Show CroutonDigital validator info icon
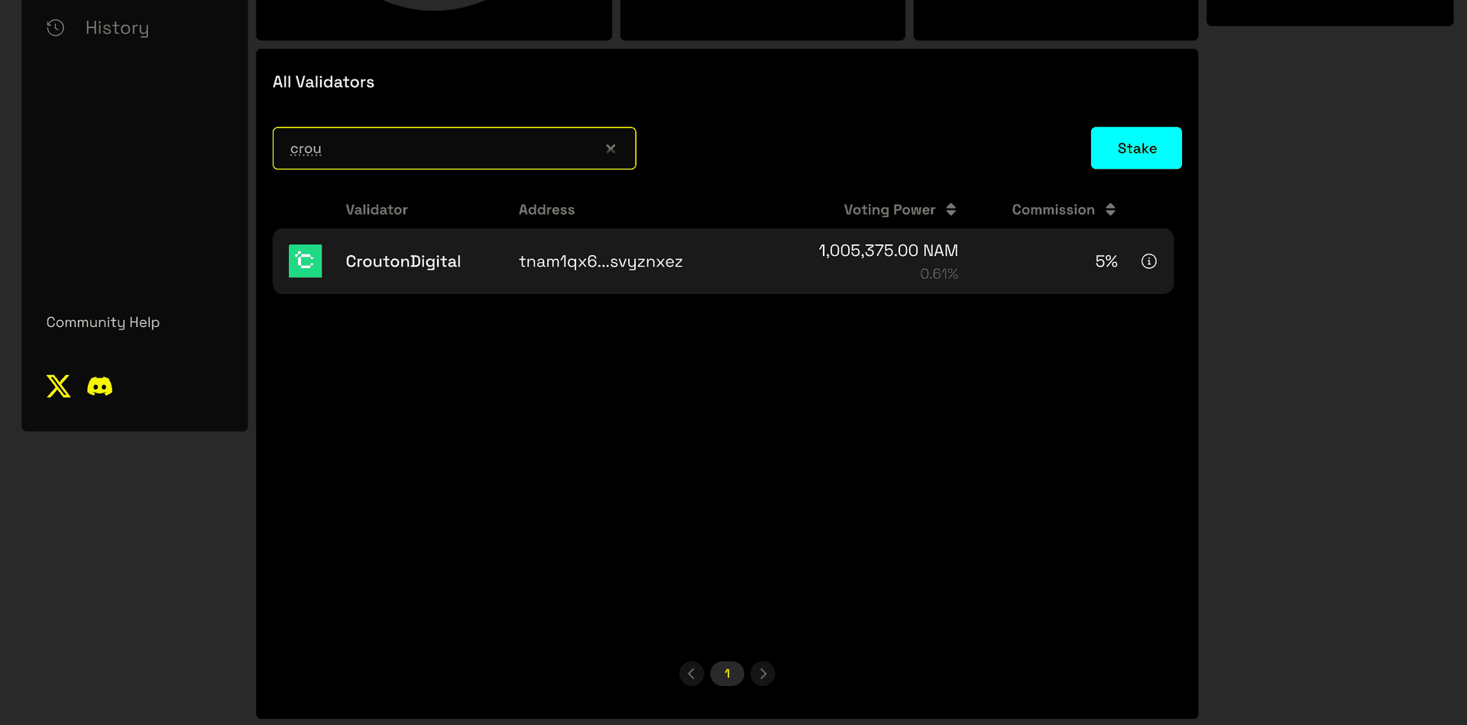 click(x=1148, y=261)
